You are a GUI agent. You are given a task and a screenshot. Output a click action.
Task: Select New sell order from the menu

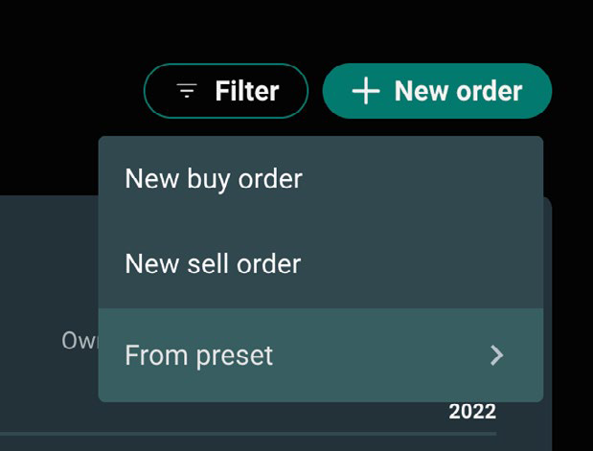pos(321,264)
